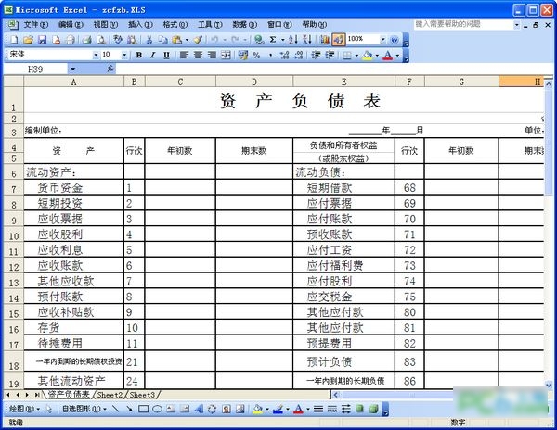Launch the Chart Wizard icon
This screenshot has width=557, height=430.
click(324, 40)
